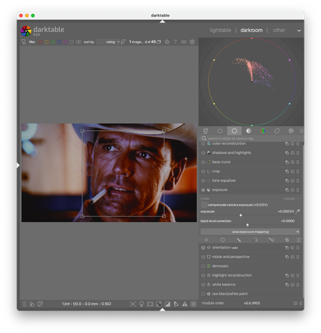The height and width of the screenshot is (333, 321).
Task: Open the other views menu
Action: point(279,30)
